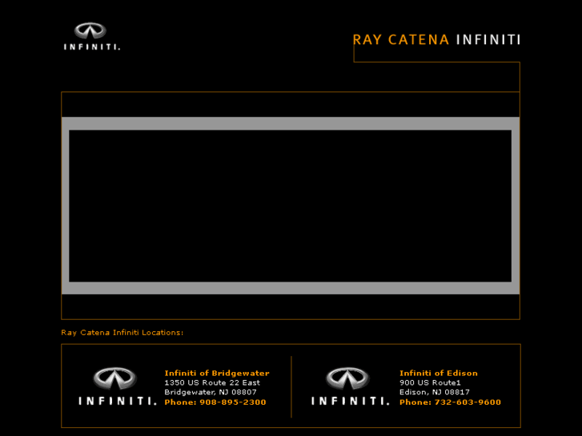
Task: Click the Infiniti of Edison logo
Action: coord(350,386)
